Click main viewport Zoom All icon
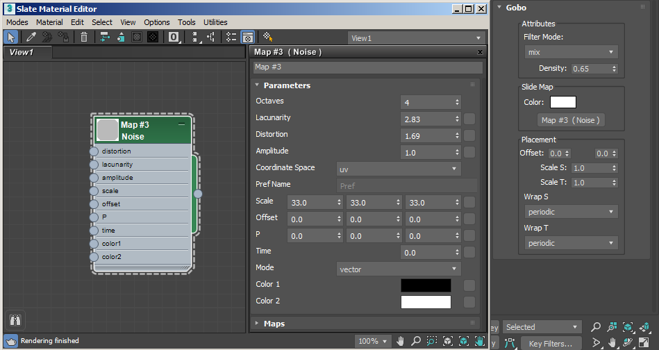The width and height of the screenshot is (659, 350). coord(612,327)
